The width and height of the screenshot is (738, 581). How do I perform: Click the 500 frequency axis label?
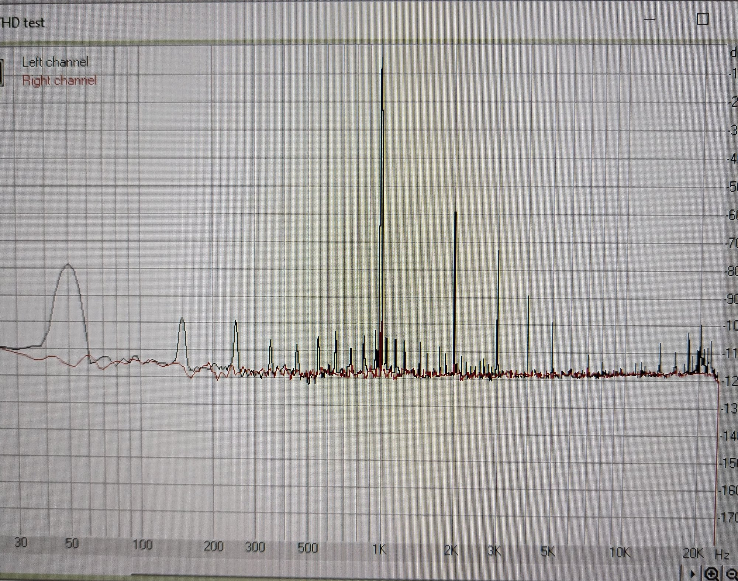tap(307, 548)
